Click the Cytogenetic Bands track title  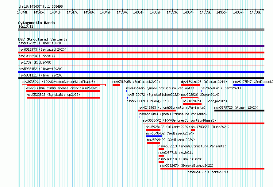(x=37, y=23)
